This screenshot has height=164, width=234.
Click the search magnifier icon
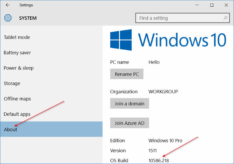click(225, 18)
